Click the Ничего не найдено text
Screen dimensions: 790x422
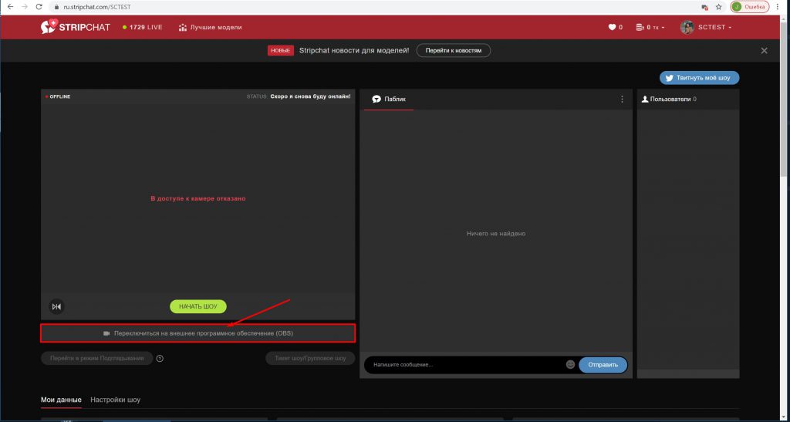[x=496, y=234]
